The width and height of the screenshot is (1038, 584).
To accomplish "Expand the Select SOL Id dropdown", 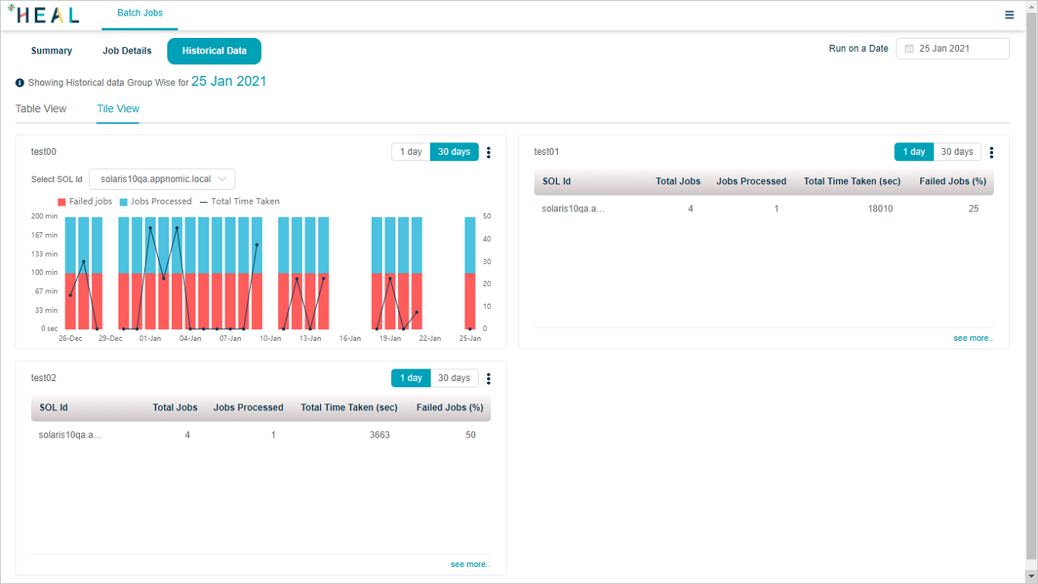I will (x=162, y=179).
